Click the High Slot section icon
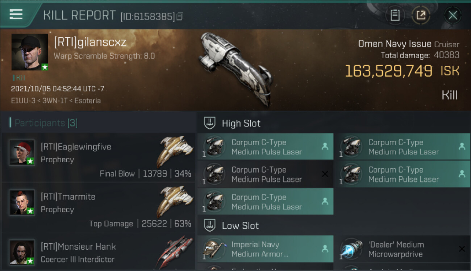Viewport: 471px width, 271px height. point(210,123)
